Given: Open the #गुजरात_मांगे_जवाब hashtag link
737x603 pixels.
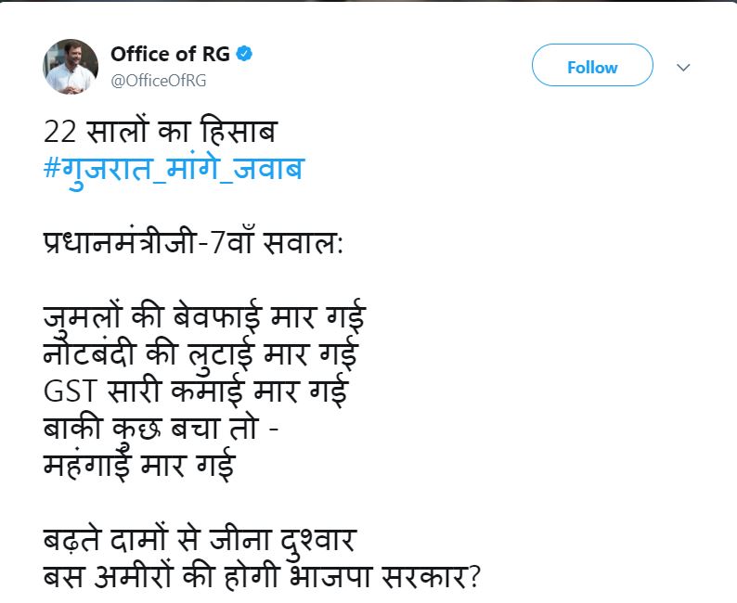Looking at the screenshot, I should pos(174,172).
